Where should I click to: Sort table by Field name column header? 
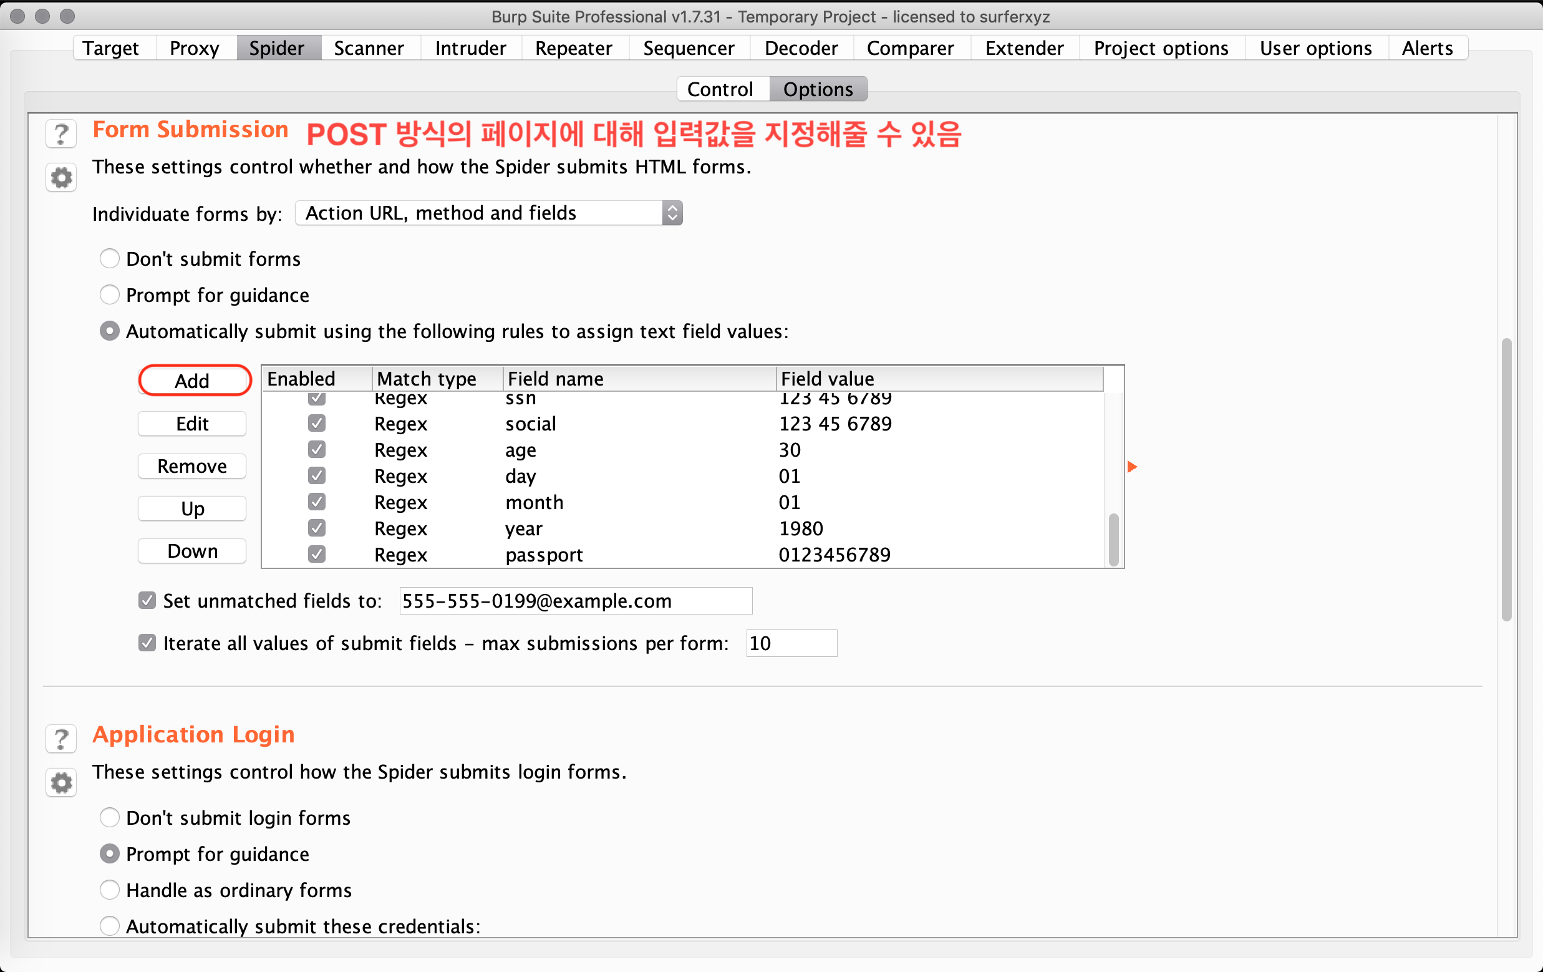tap(638, 378)
